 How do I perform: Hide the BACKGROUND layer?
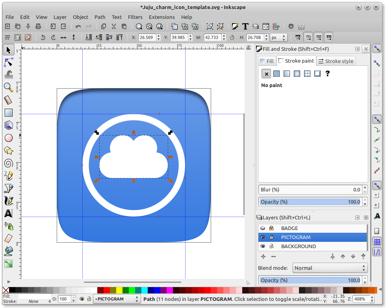click(263, 247)
